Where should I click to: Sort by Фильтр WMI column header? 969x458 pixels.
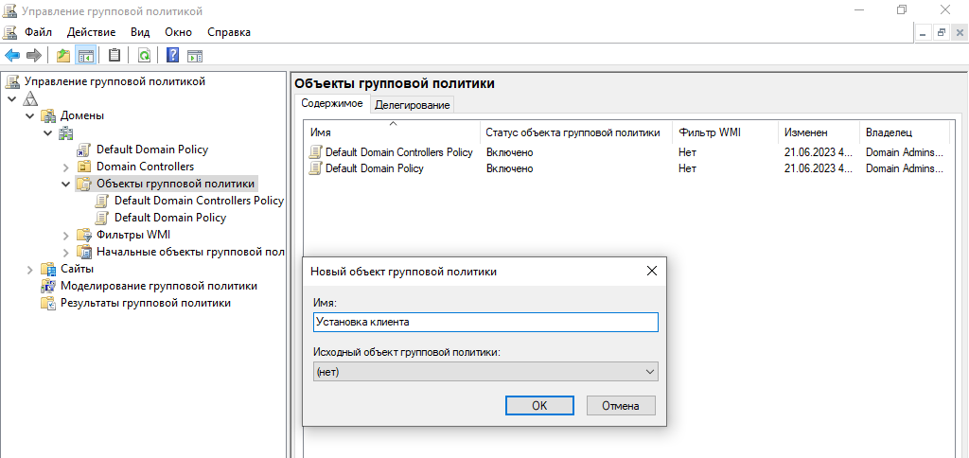click(726, 132)
